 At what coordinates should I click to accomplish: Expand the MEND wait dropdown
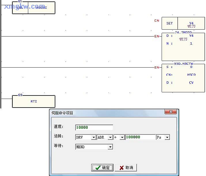pyautogui.click(x=110, y=147)
